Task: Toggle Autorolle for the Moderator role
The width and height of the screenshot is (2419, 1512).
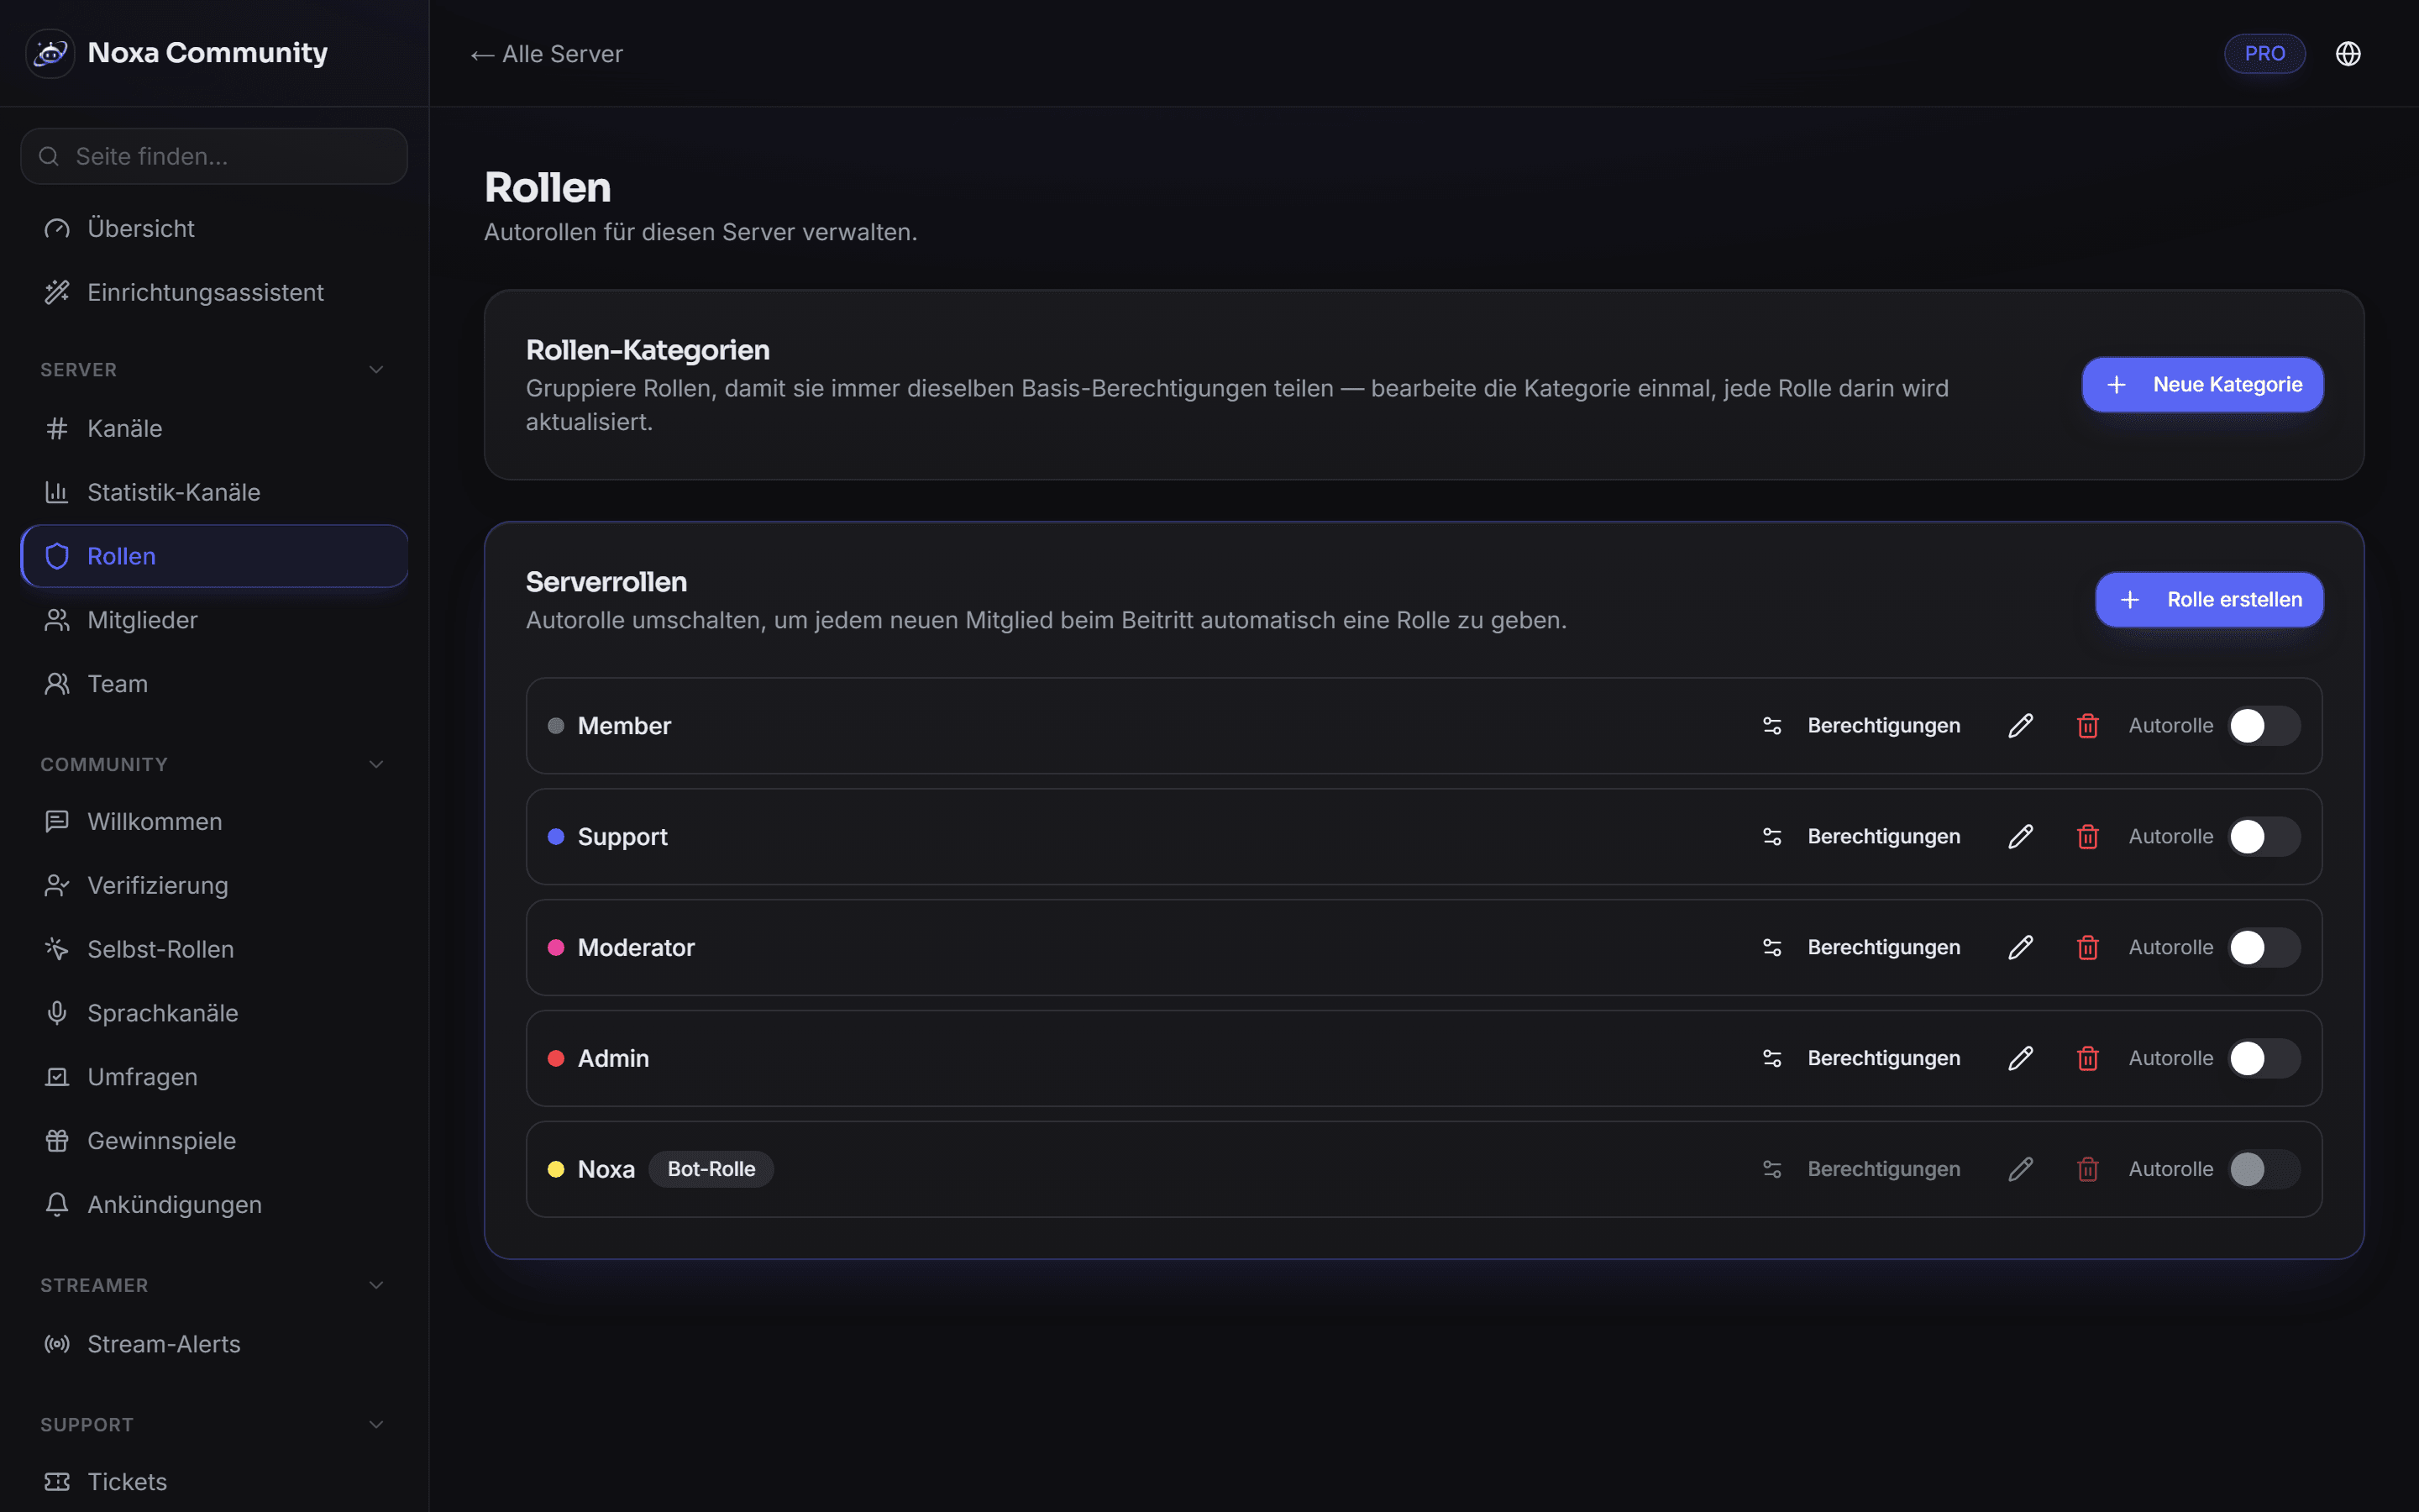Action: (x=2264, y=948)
